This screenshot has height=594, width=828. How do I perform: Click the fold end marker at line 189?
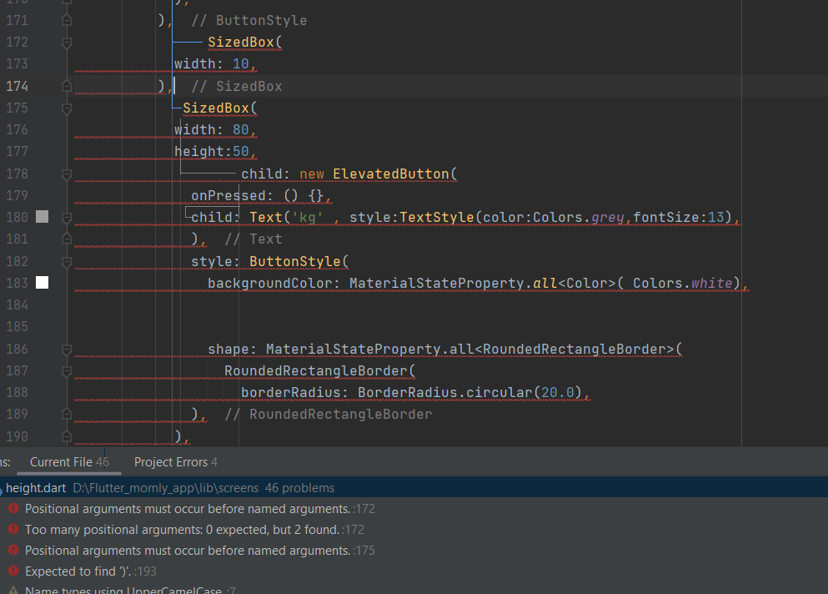67,414
